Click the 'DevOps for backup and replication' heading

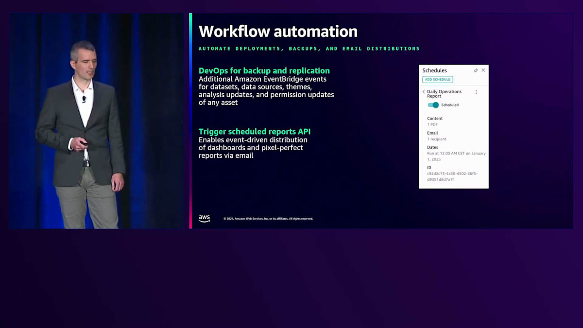[x=264, y=70]
